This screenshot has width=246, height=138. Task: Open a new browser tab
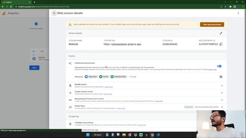(x=34, y=2)
